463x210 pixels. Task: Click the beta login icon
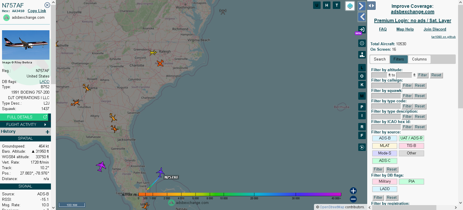coord(362,29)
